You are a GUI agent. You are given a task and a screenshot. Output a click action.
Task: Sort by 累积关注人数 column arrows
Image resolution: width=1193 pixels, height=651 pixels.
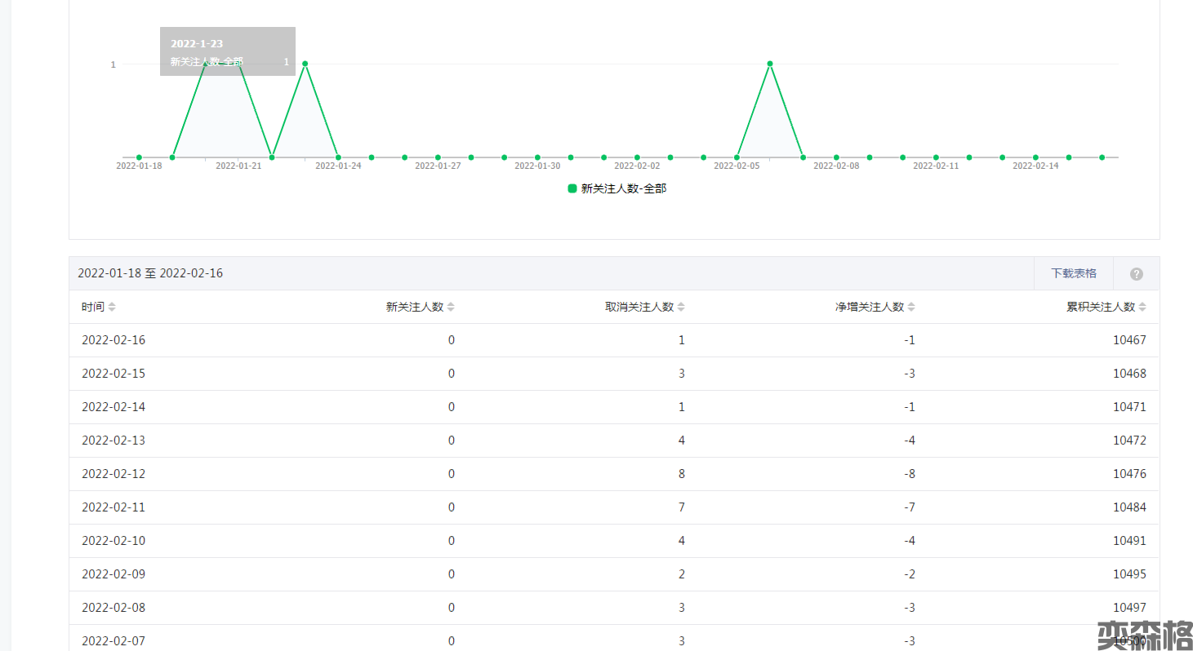point(1142,308)
